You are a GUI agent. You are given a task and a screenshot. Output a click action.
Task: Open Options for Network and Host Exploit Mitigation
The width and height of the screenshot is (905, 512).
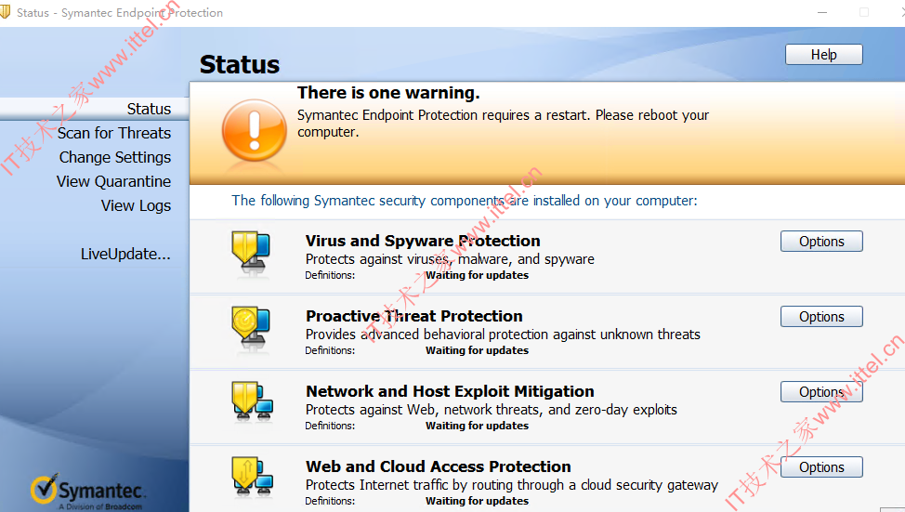click(821, 391)
